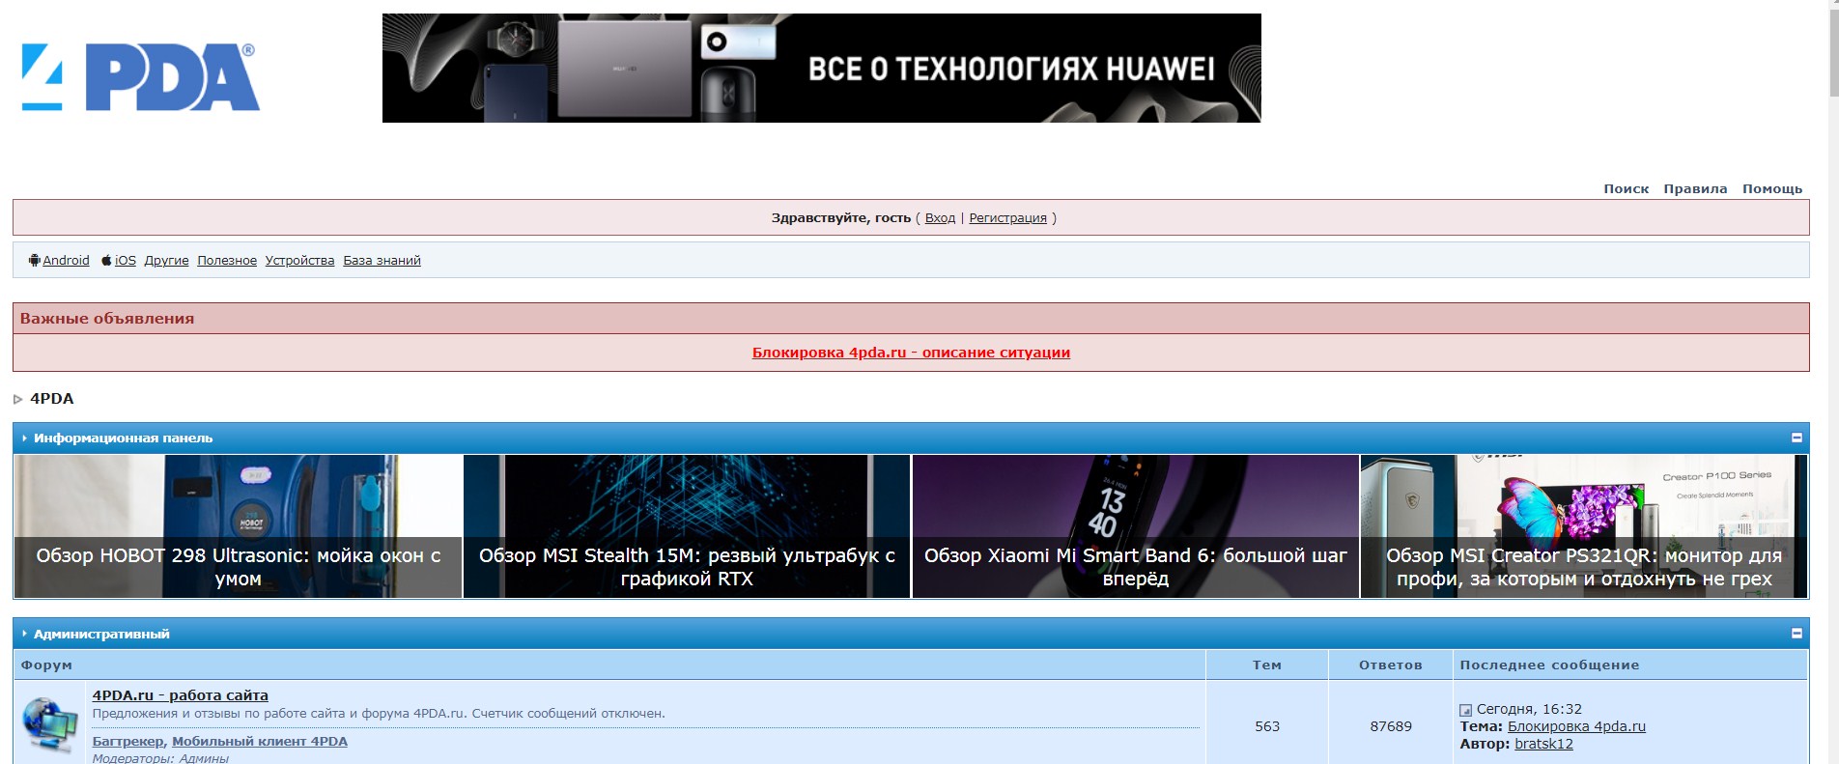This screenshot has height=764, width=1839.
Task: Open Мобильный клиент 4PDA subforum
Action: 260,742
